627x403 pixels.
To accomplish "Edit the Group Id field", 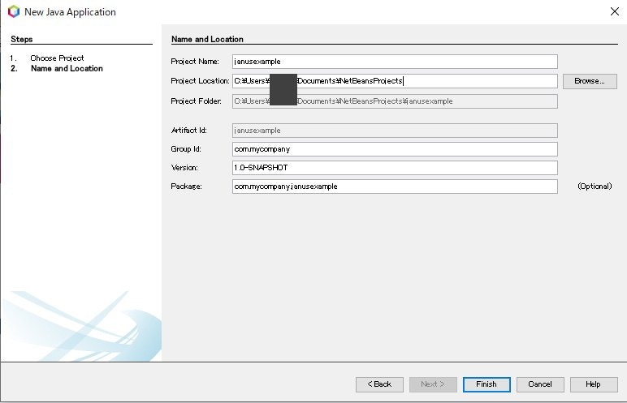I will pyautogui.click(x=395, y=149).
